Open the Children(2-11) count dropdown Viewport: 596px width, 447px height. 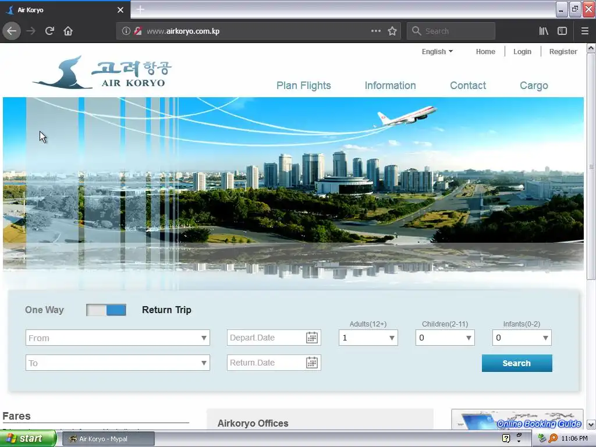(445, 338)
